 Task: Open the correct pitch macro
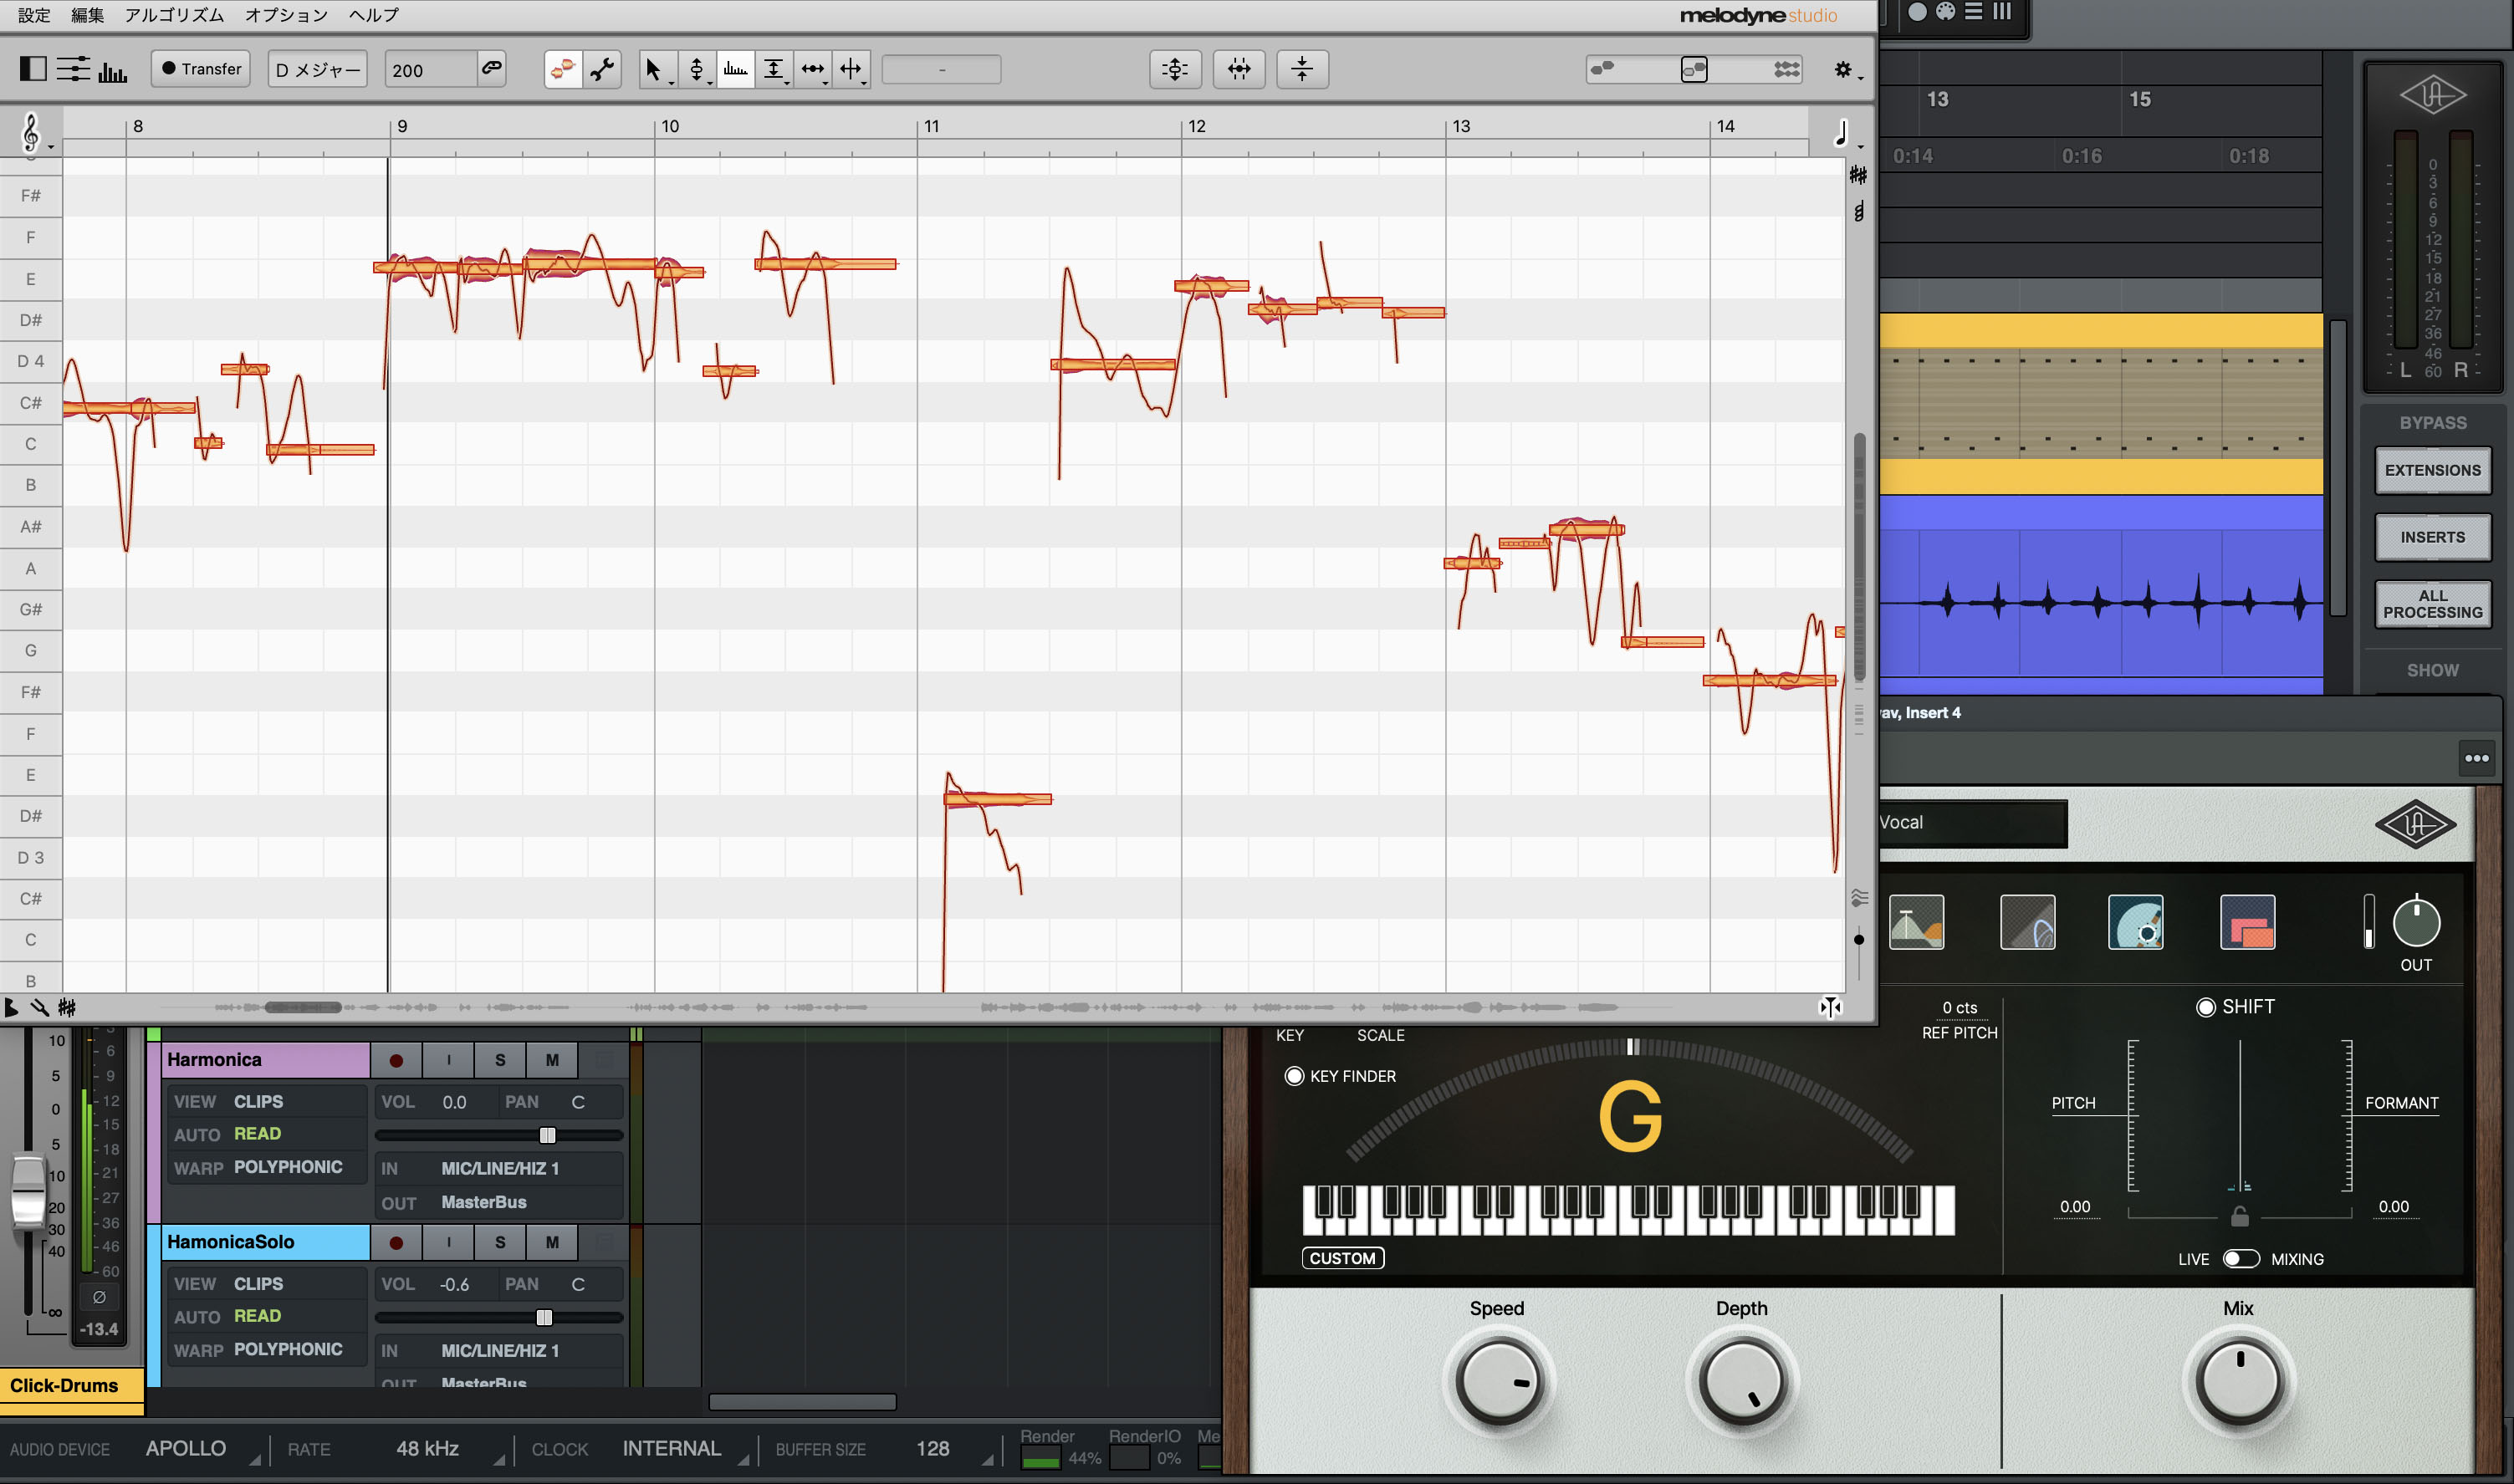pyautogui.click(x=1175, y=69)
